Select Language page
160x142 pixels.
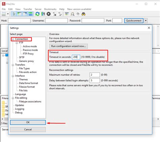(21, 94)
